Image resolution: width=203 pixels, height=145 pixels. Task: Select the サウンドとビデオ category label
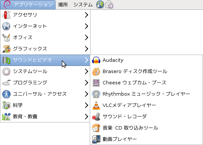(x=32, y=60)
